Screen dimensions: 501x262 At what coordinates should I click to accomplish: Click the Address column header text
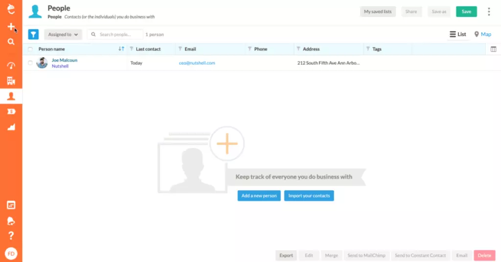pyautogui.click(x=311, y=49)
